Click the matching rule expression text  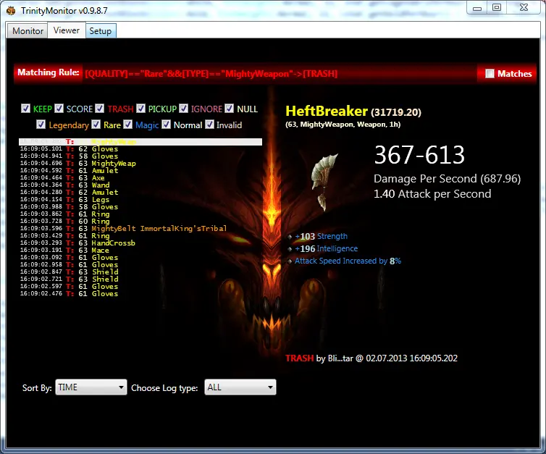click(x=211, y=73)
